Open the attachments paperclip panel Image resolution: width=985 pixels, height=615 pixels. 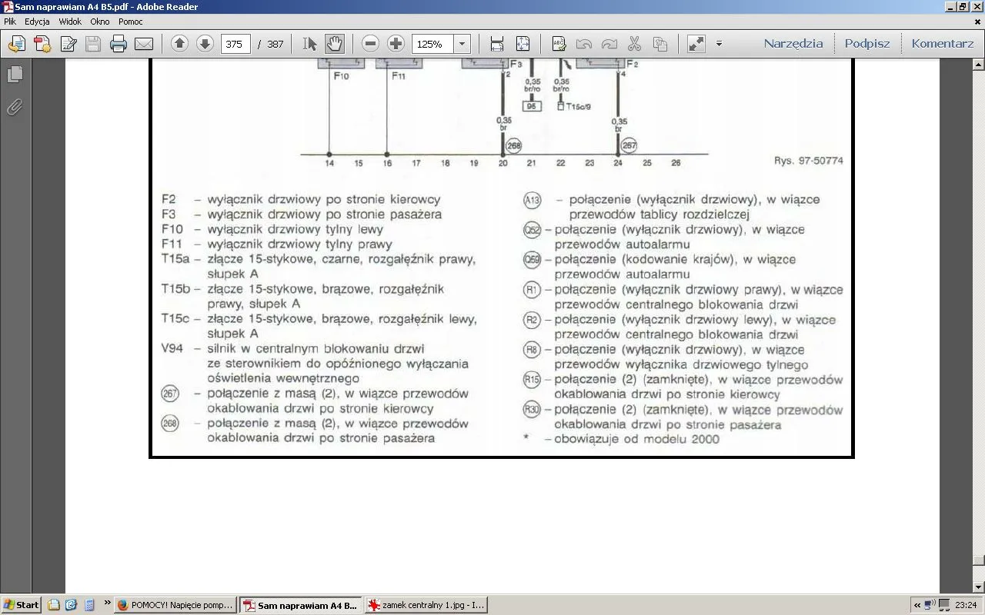click(x=14, y=108)
